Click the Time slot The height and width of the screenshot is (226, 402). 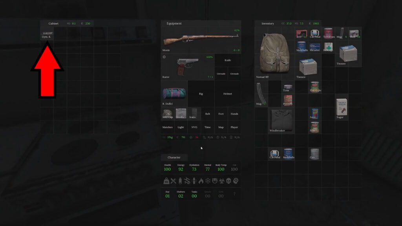[208, 127]
